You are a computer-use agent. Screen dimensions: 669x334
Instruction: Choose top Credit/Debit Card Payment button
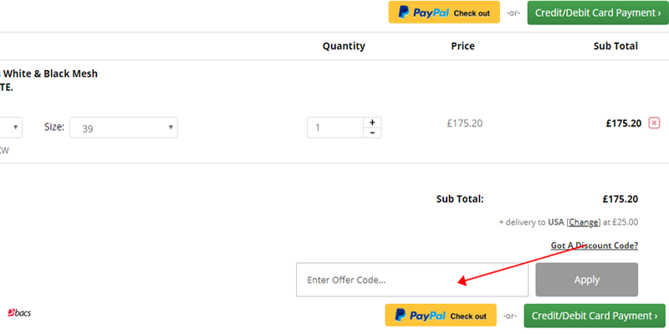[598, 13]
